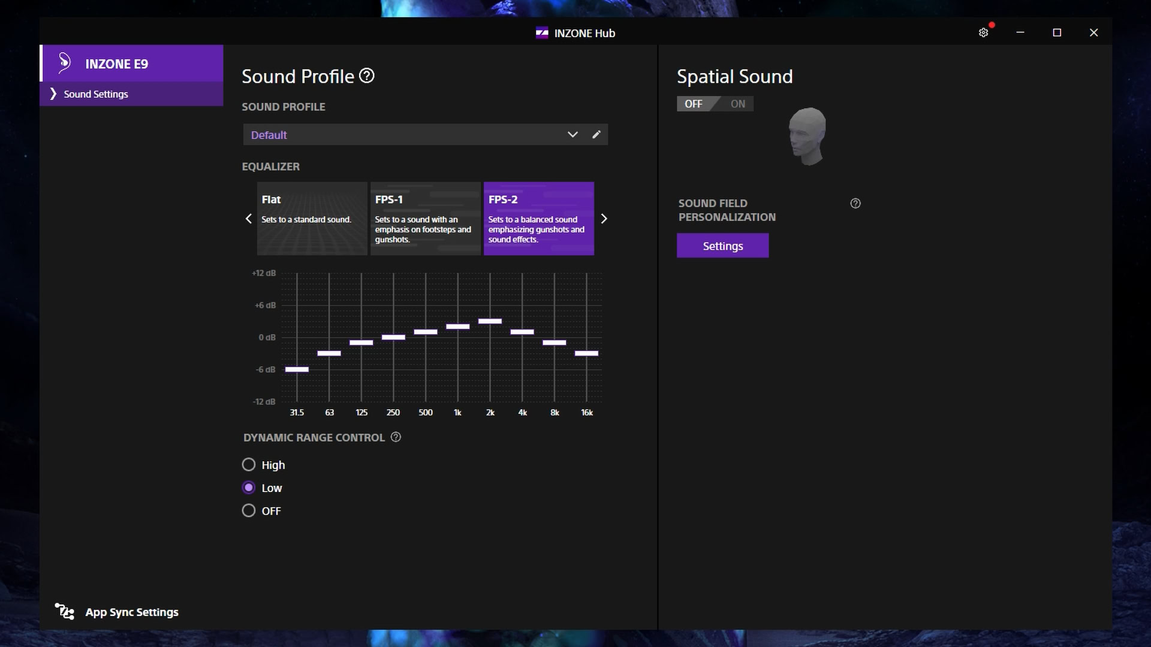The width and height of the screenshot is (1151, 647).
Task: Click the 8k equalizer slider handle
Action: pyautogui.click(x=555, y=343)
